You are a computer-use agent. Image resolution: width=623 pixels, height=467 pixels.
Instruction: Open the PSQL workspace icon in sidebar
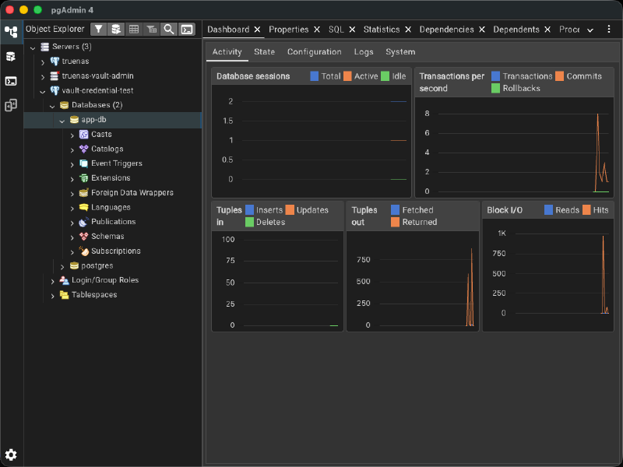click(x=11, y=81)
